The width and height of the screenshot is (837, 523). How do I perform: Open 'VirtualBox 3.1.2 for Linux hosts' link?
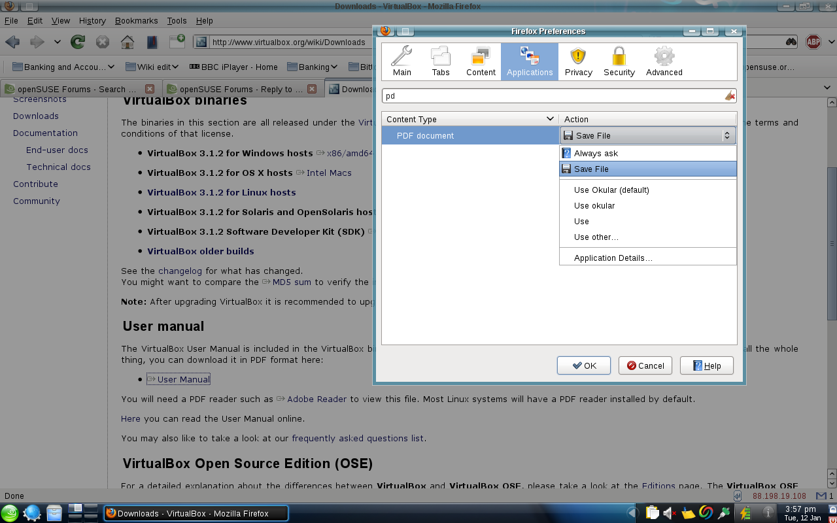coord(222,192)
